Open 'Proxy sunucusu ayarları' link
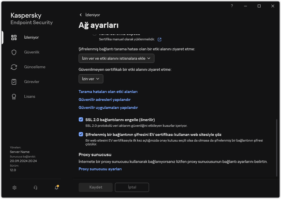281x199 pixels. [x=100, y=169]
